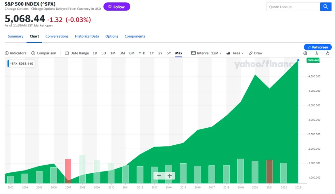
Task: Click the share chart icon
Action: 316,53
